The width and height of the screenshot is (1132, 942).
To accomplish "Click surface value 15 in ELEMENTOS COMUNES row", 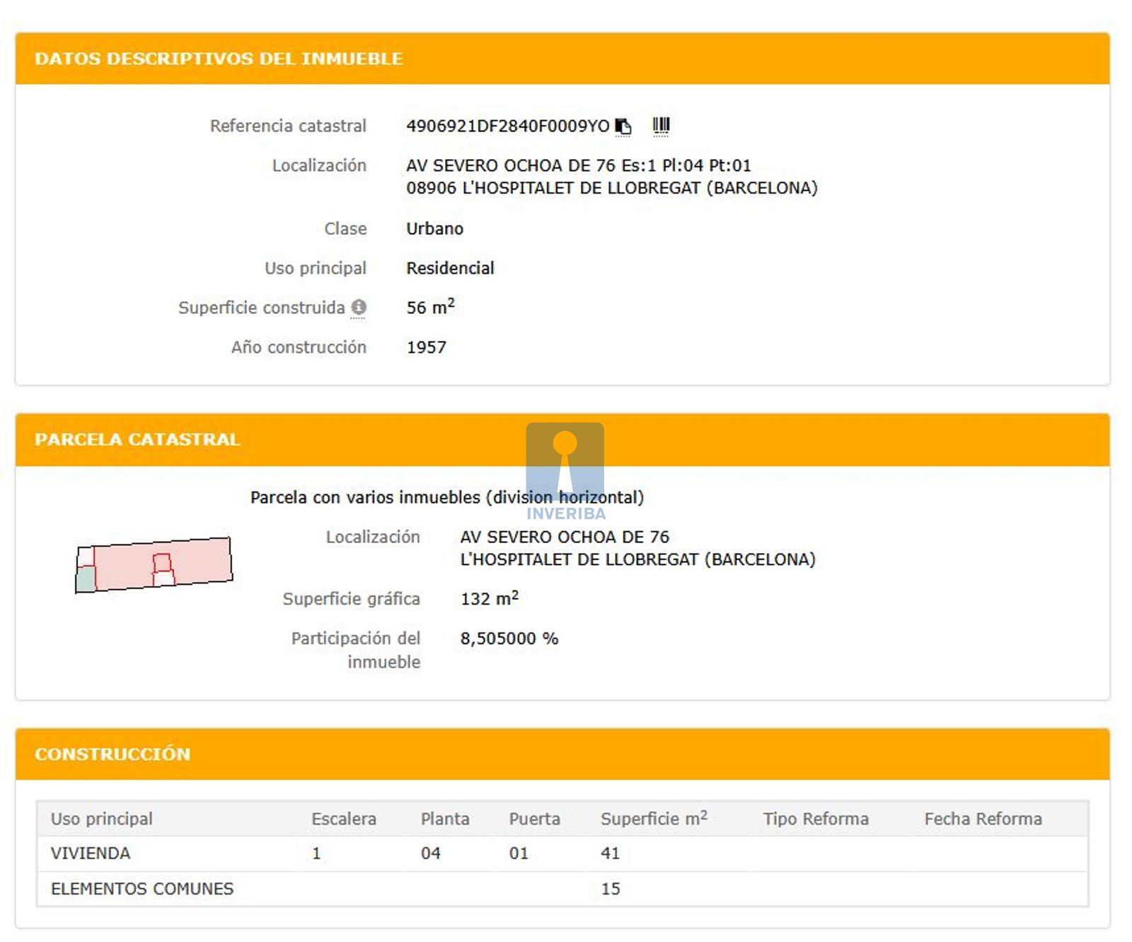I will click(x=611, y=889).
